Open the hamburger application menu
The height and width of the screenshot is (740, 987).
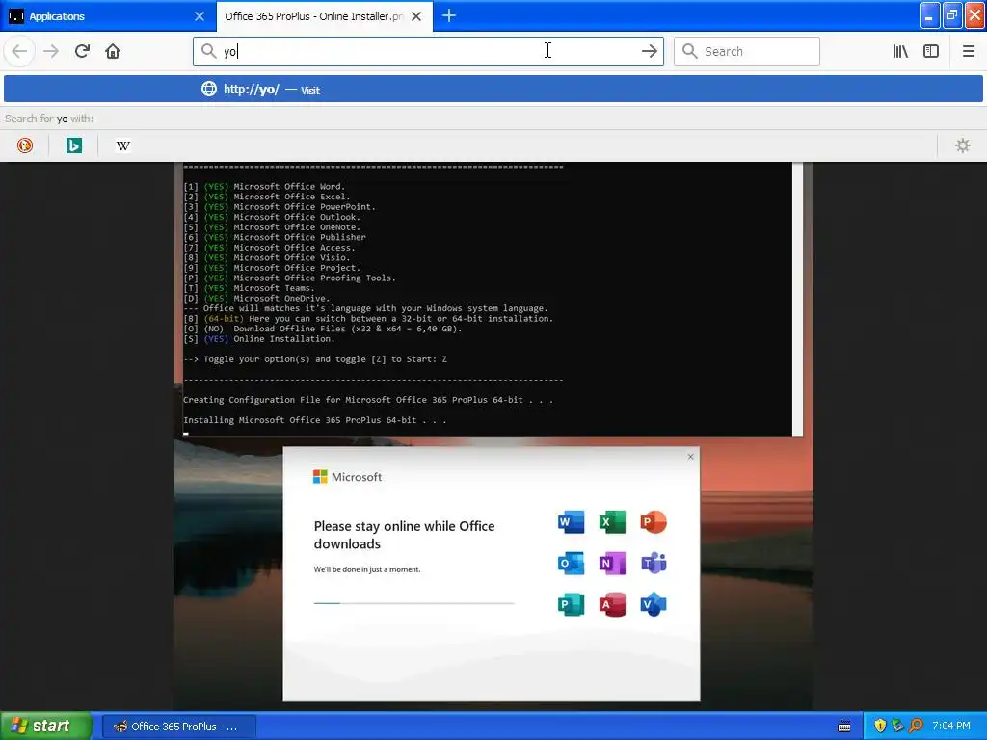coord(968,51)
